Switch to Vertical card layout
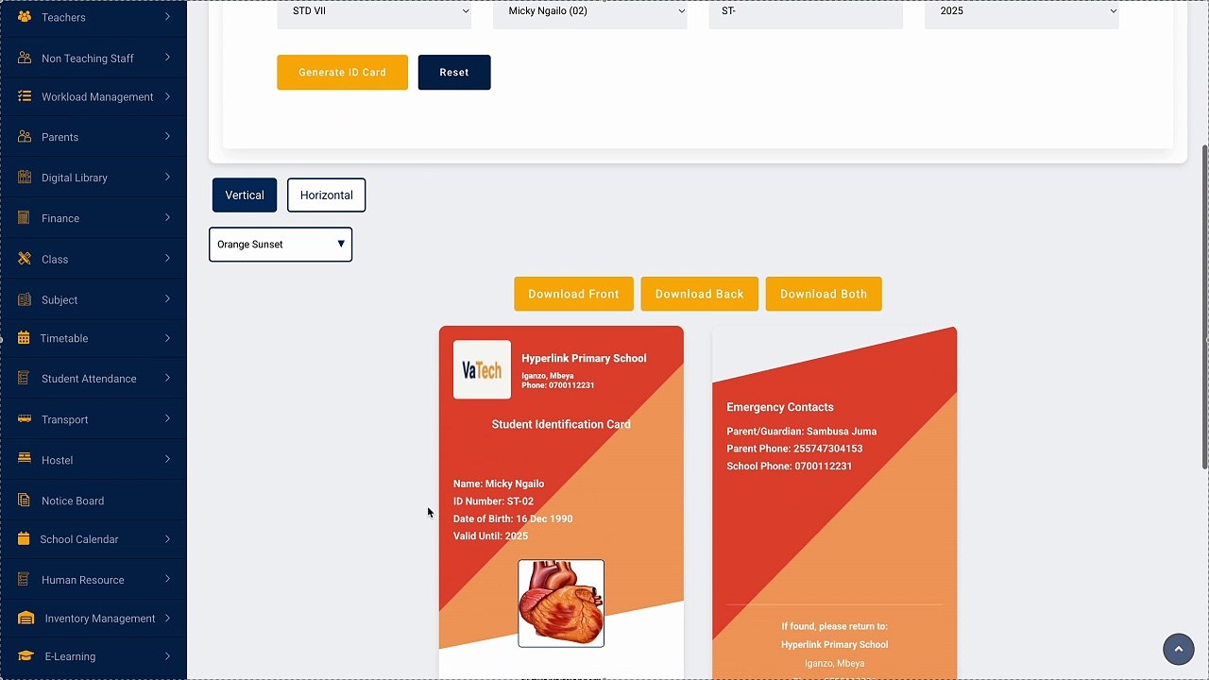The width and height of the screenshot is (1209, 680). (x=245, y=195)
